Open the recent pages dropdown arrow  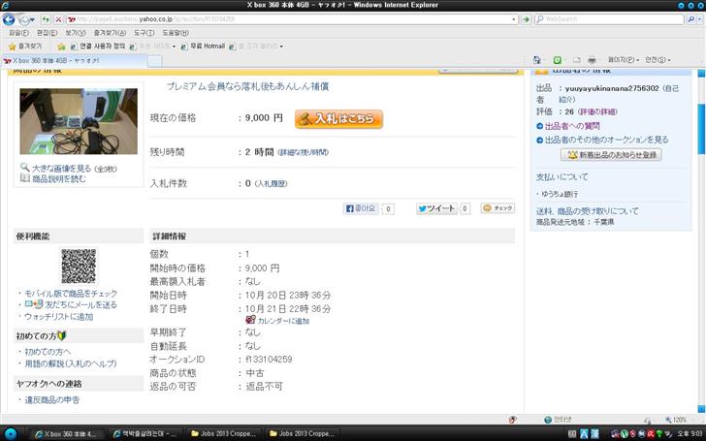(32, 19)
